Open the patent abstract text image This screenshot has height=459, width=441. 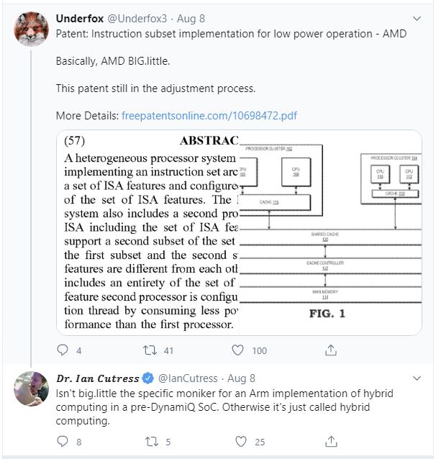coord(148,232)
